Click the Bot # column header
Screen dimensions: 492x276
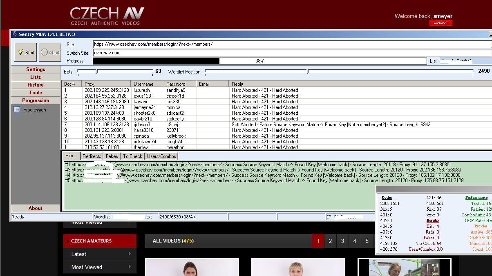[x=72, y=84]
